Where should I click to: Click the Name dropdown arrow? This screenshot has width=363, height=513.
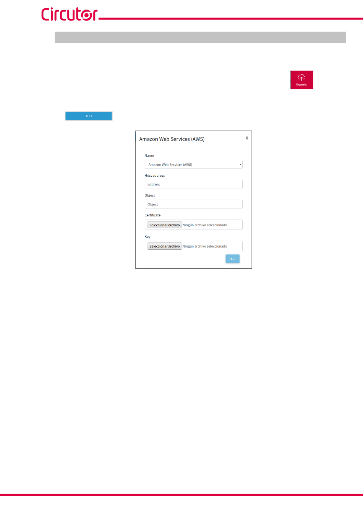pos(240,165)
